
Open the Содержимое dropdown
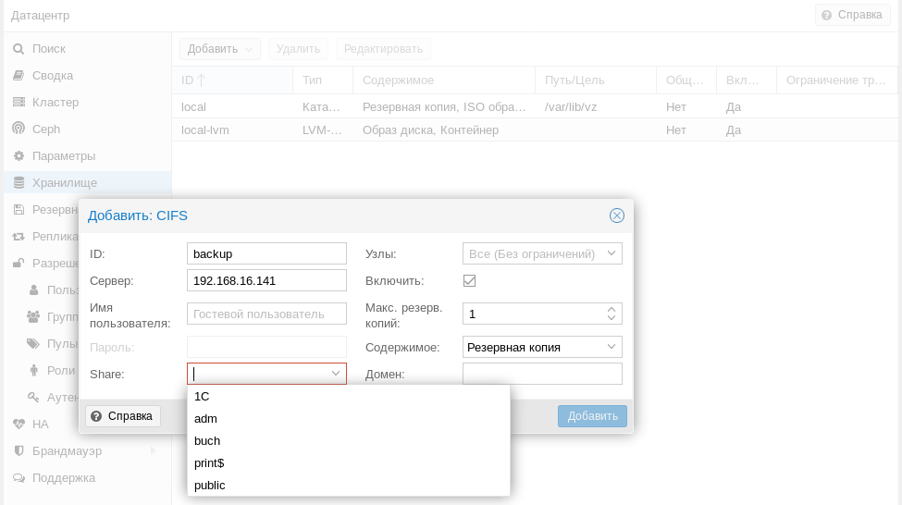tap(612, 348)
